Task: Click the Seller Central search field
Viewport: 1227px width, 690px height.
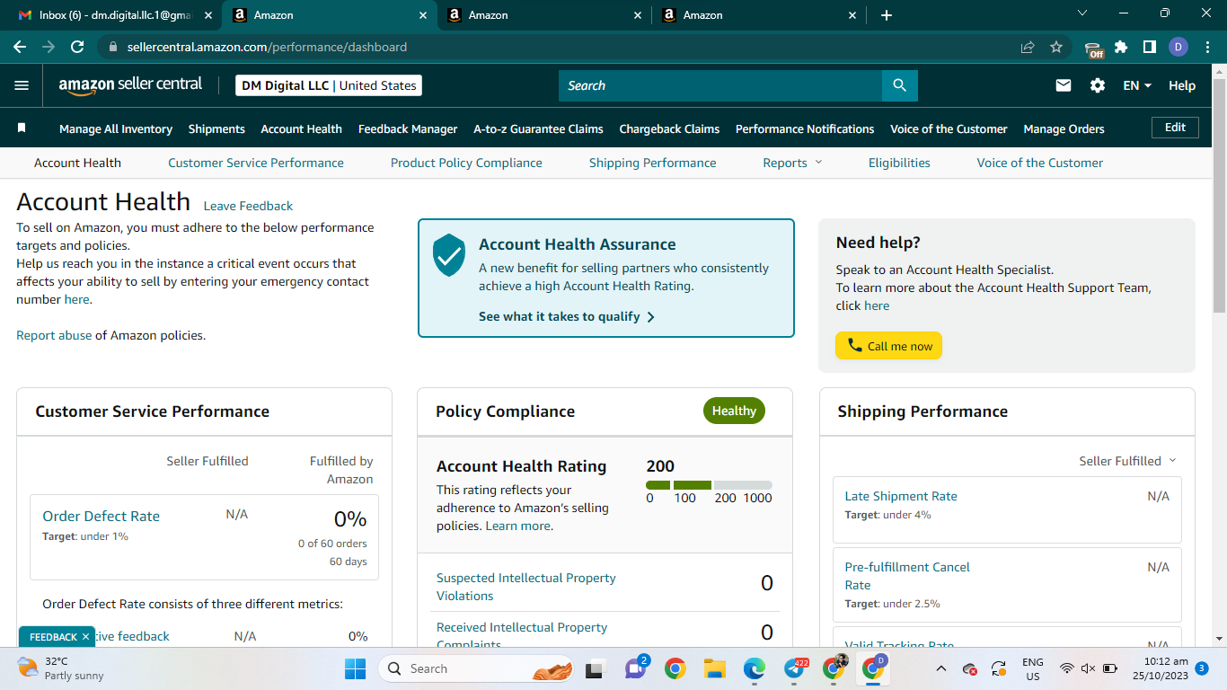Action: pos(720,85)
